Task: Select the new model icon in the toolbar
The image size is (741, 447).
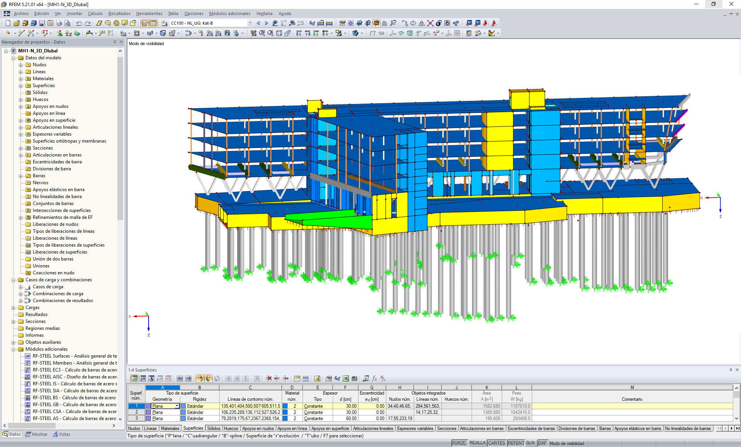Action: pos(8,23)
